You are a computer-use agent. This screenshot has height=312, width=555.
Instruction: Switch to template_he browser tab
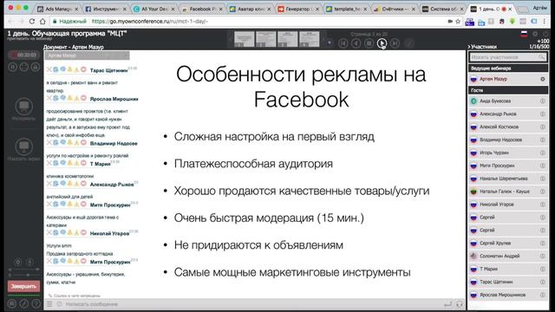tap(346, 9)
